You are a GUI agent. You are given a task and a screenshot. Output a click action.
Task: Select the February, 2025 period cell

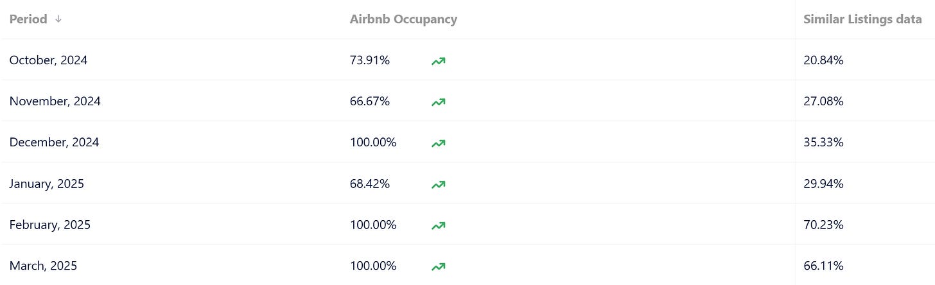pos(49,225)
